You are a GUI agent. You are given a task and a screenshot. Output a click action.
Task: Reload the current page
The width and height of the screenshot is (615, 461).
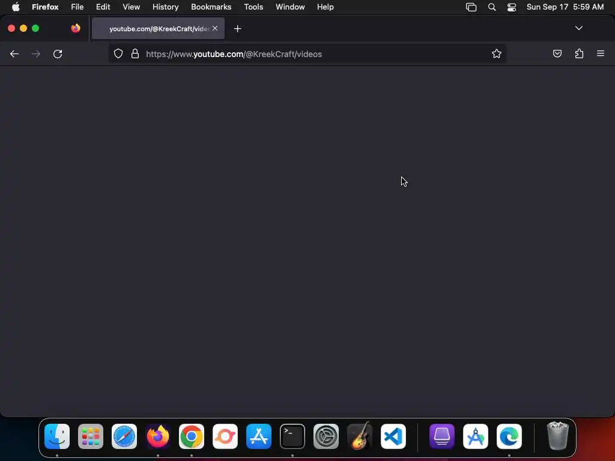point(58,54)
